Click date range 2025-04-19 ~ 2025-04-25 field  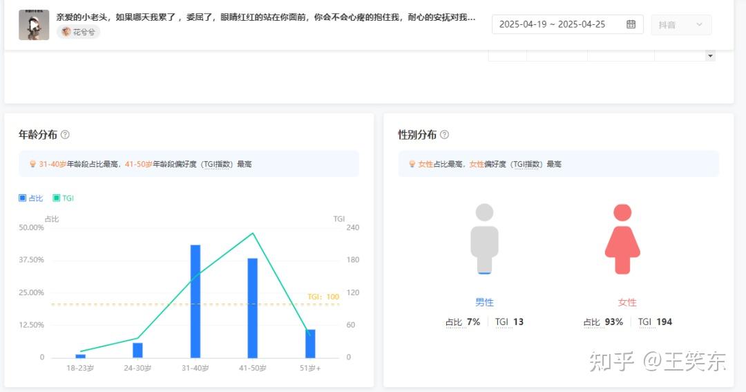[567, 24]
